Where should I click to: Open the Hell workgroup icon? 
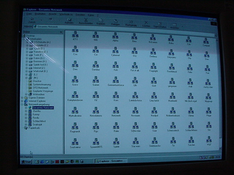[x=190, y=83]
